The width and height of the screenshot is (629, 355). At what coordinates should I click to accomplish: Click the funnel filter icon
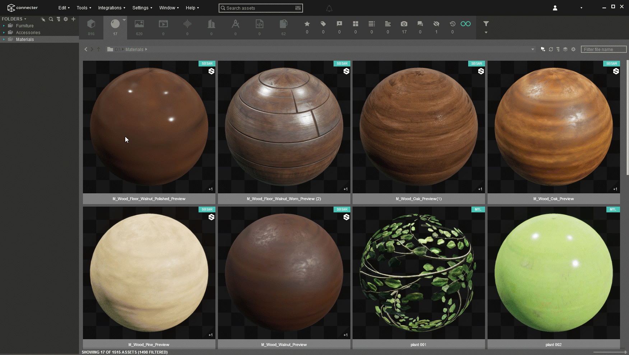coord(486,24)
